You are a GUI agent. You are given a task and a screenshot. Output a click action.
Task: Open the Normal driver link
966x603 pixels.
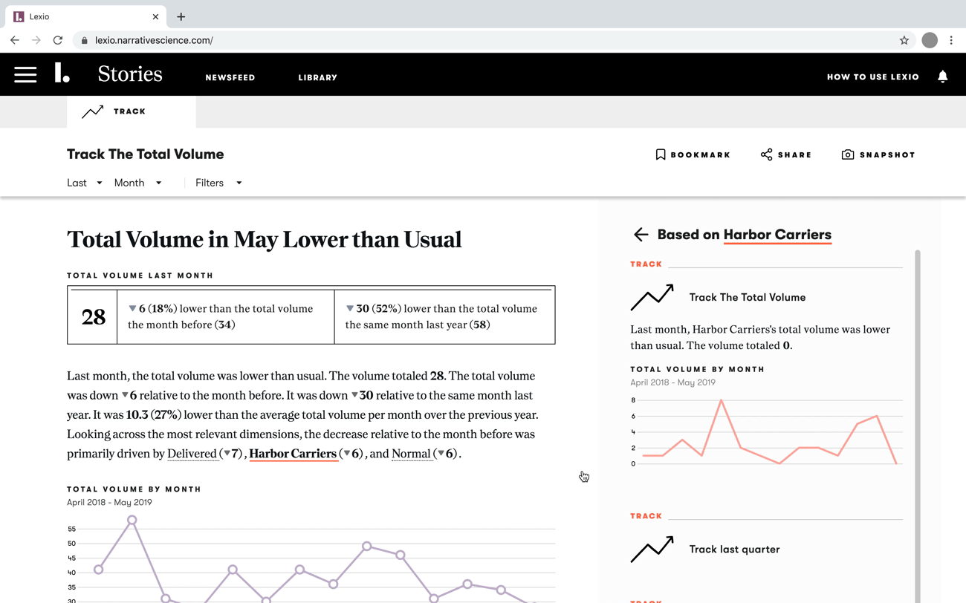pyautogui.click(x=411, y=454)
